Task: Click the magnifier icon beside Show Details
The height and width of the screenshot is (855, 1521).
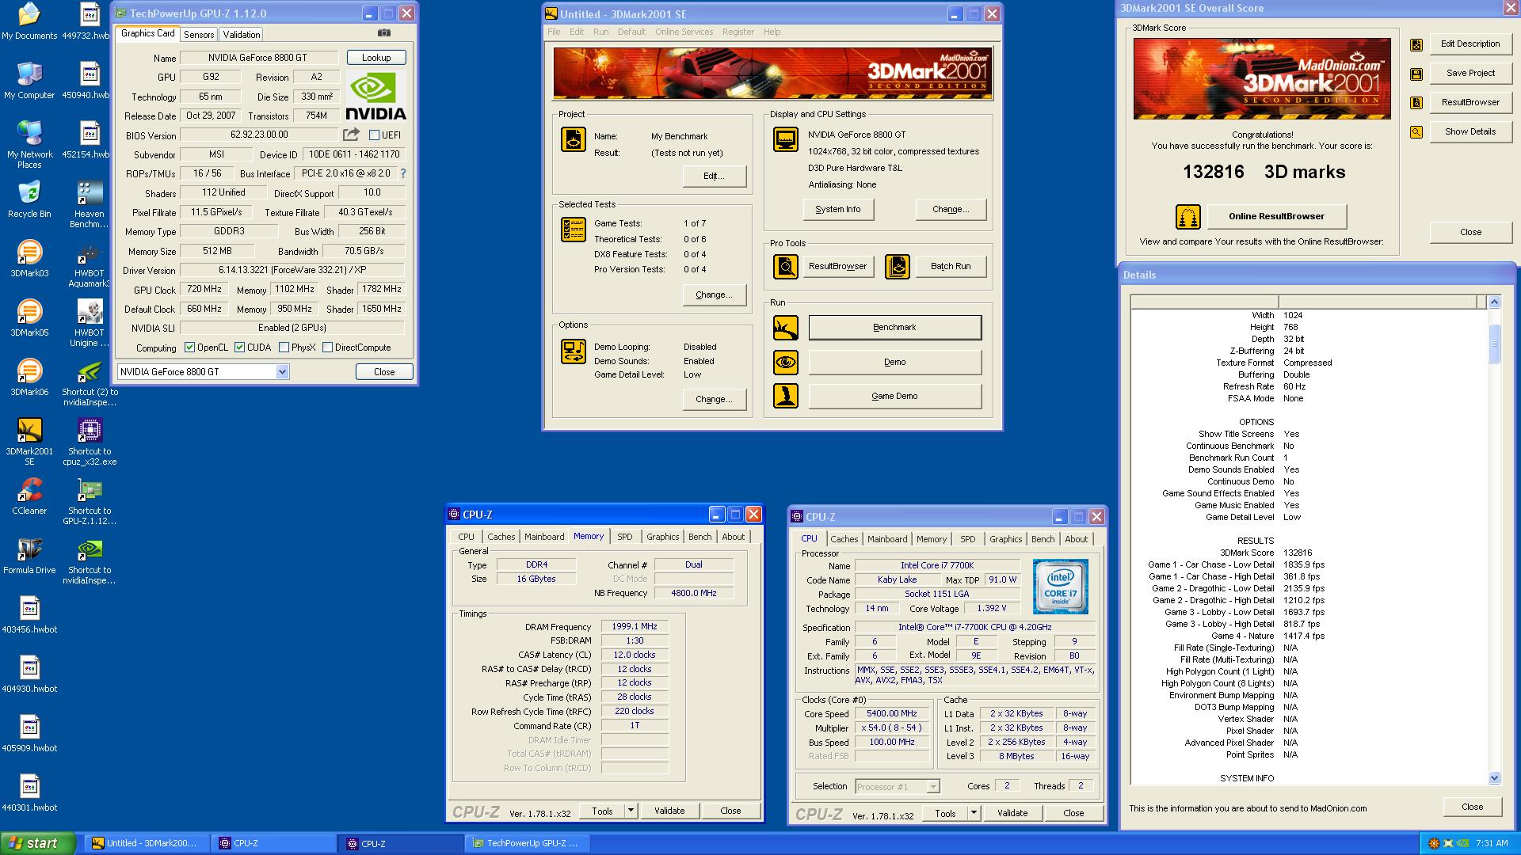Action: (1416, 132)
